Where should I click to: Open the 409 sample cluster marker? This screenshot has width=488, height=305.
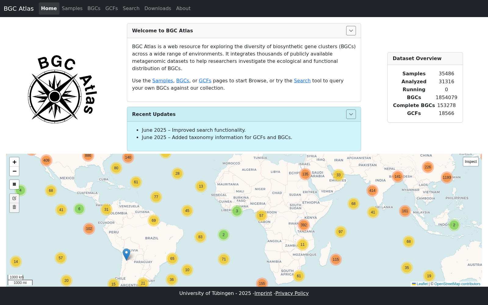click(x=46, y=160)
